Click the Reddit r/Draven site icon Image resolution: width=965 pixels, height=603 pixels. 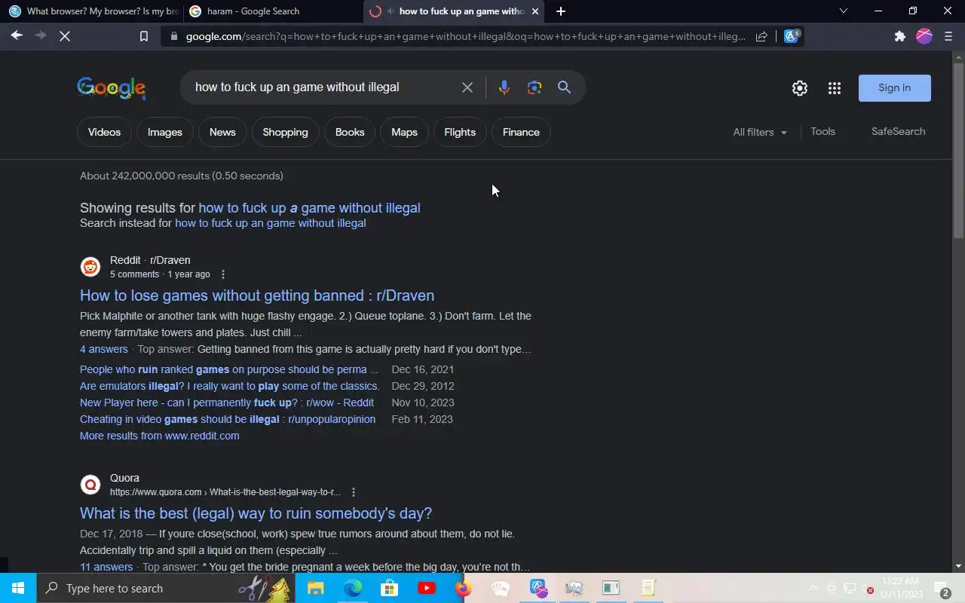(x=90, y=267)
